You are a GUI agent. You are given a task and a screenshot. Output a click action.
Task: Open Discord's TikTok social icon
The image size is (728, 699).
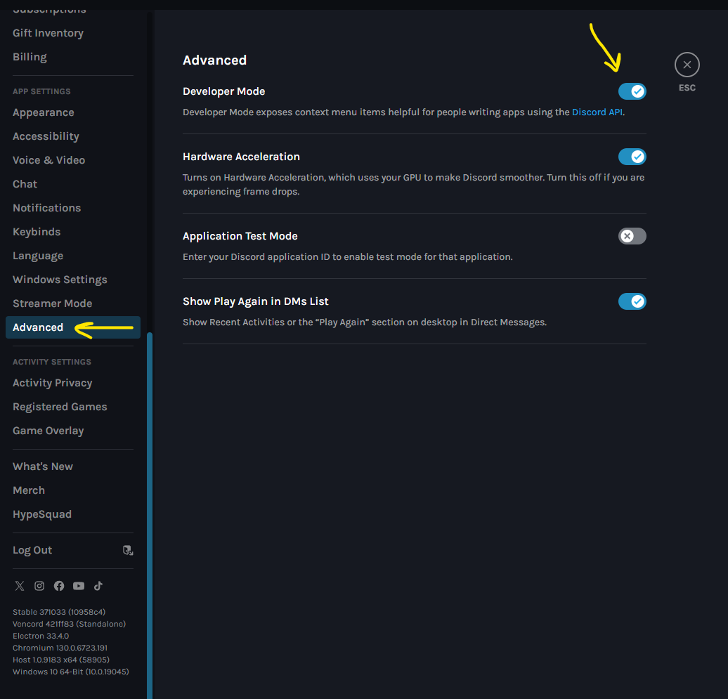point(98,586)
